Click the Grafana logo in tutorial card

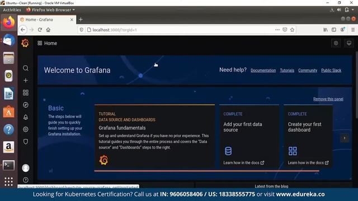click(103, 160)
